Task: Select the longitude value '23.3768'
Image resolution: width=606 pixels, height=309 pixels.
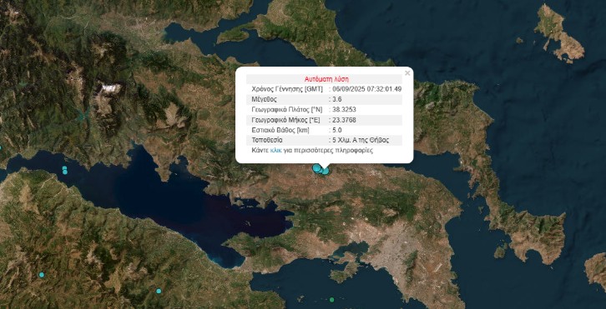Action: click(x=344, y=120)
